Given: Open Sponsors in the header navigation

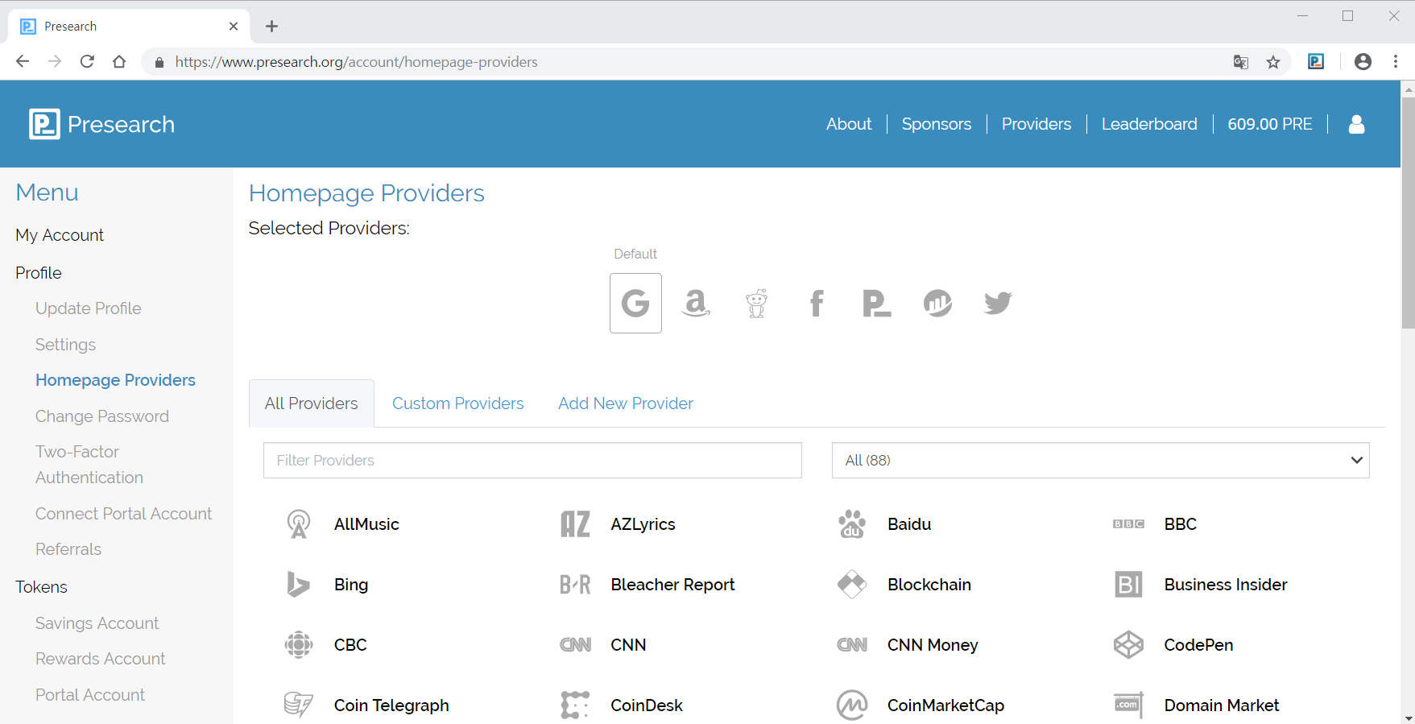Looking at the screenshot, I should pyautogui.click(x=937, y=124).
